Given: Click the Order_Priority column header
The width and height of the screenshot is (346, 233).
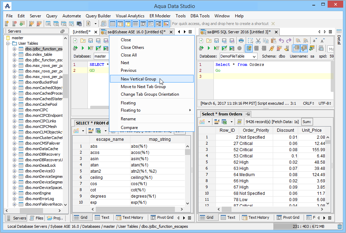Looking at the screenshot, I should pos(256,130).
